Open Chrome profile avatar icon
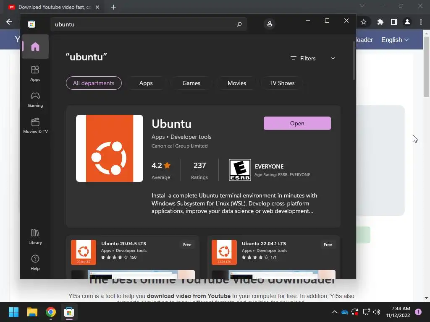 click(407, 22)
